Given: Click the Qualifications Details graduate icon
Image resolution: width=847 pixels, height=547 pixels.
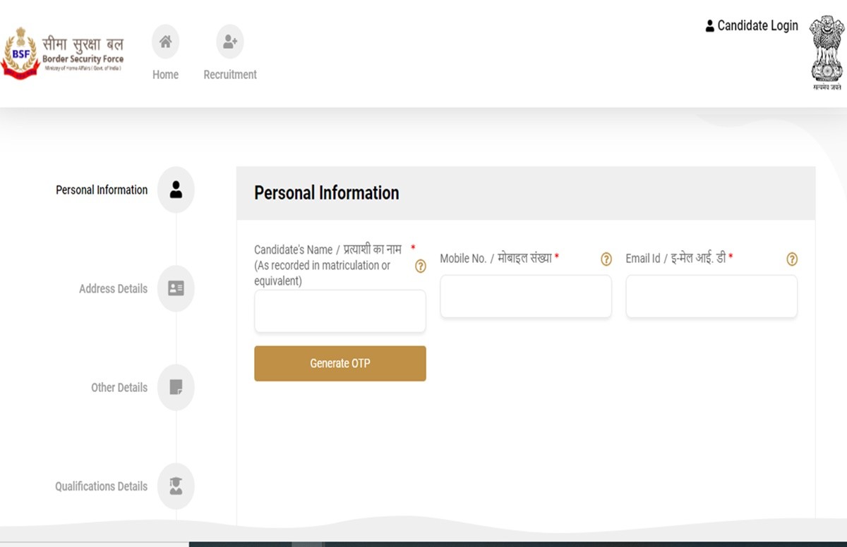Looking at the screenshot, I should (x=176, y=486).
